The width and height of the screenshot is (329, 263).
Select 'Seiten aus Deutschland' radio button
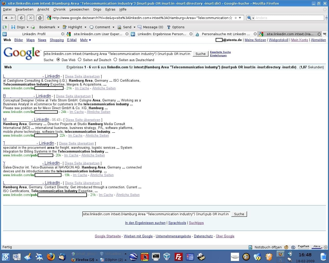tap(115, 60)
